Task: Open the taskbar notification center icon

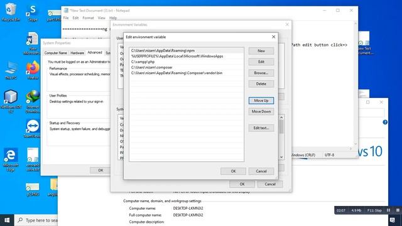Action: click(x=392, y=220)
